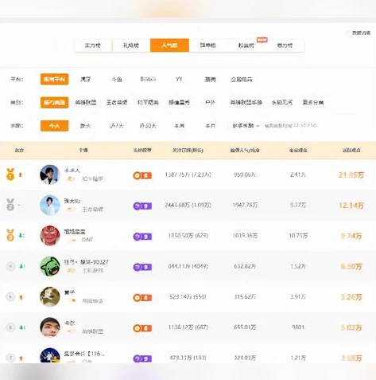Open the 旭旭宝宝 streamer name link

click(x=75, y=232)
